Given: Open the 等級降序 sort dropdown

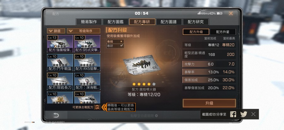Looking at the screenshot, I should (84, 31).
